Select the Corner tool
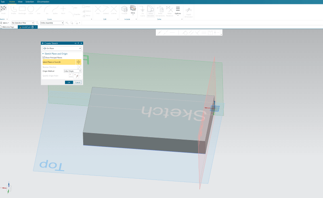Screen dimensions: 323x198 click(x=114, y=9)
